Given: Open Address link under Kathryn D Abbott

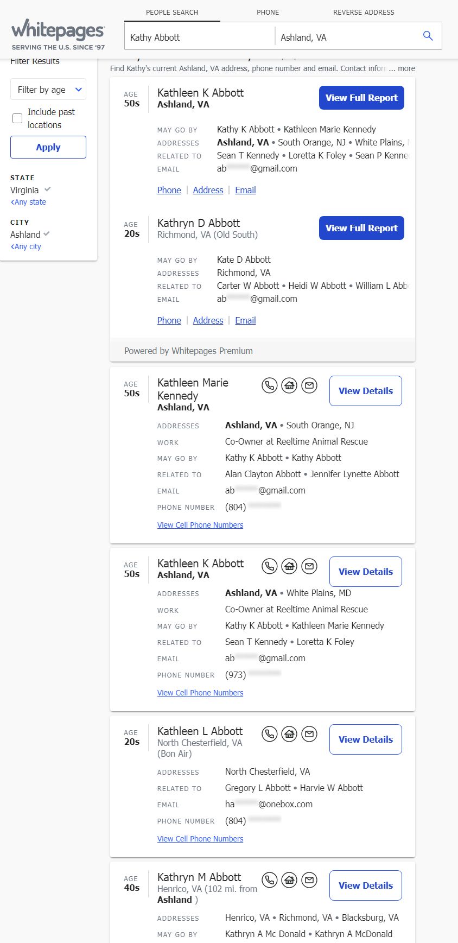Looking at the screenshot, I should tap(208, 320).
